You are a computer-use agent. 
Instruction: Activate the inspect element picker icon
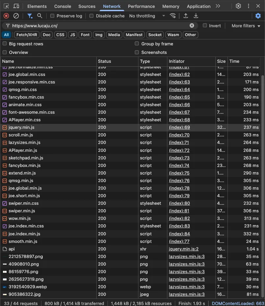coord(6,6)
